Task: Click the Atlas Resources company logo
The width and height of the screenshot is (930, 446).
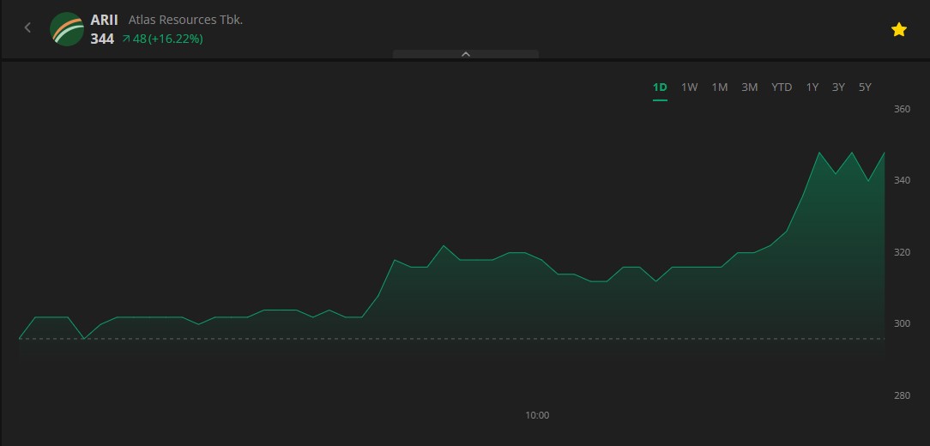Action: click(67, 29)
